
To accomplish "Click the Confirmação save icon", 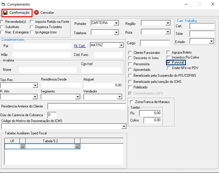I will [5, 13].
